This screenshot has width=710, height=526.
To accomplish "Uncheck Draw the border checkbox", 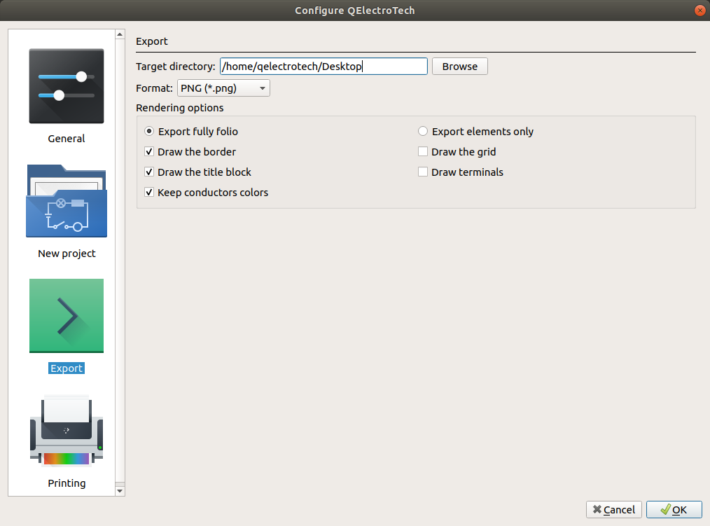I will (x=149, y=152).
